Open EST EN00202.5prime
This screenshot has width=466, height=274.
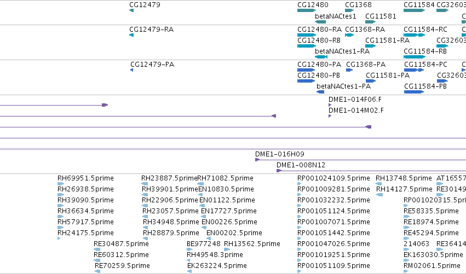point(234,233)
